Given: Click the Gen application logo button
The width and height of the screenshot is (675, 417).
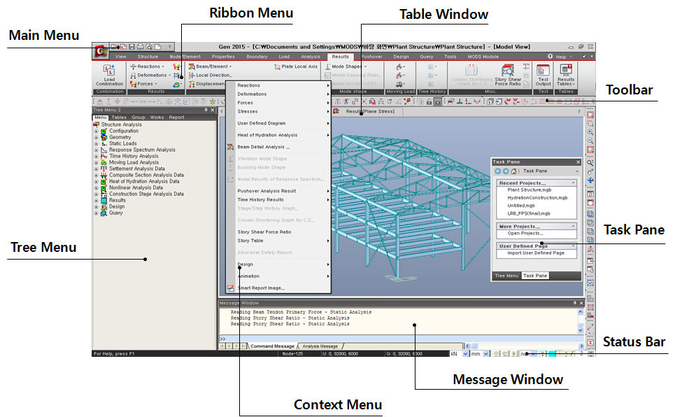Looking at the screenshot, I should [101, 52].
